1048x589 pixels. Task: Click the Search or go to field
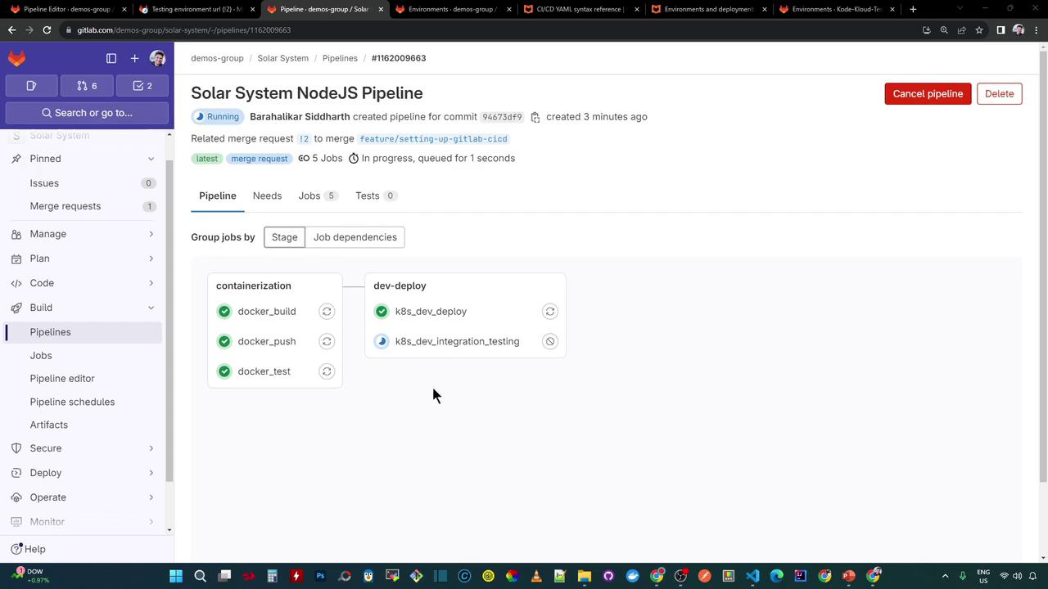coord(87,113)
